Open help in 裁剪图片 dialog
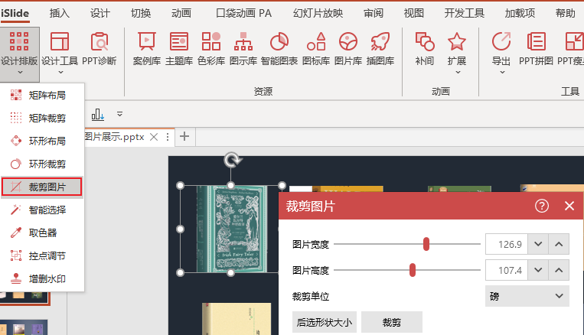This screenshot has width=584, height=335. [542, 206]
